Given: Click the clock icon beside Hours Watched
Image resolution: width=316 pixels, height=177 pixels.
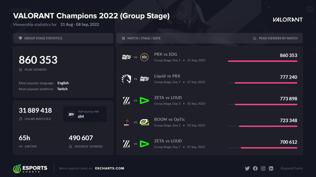Looking at the screenshot, I should point(21,119).
